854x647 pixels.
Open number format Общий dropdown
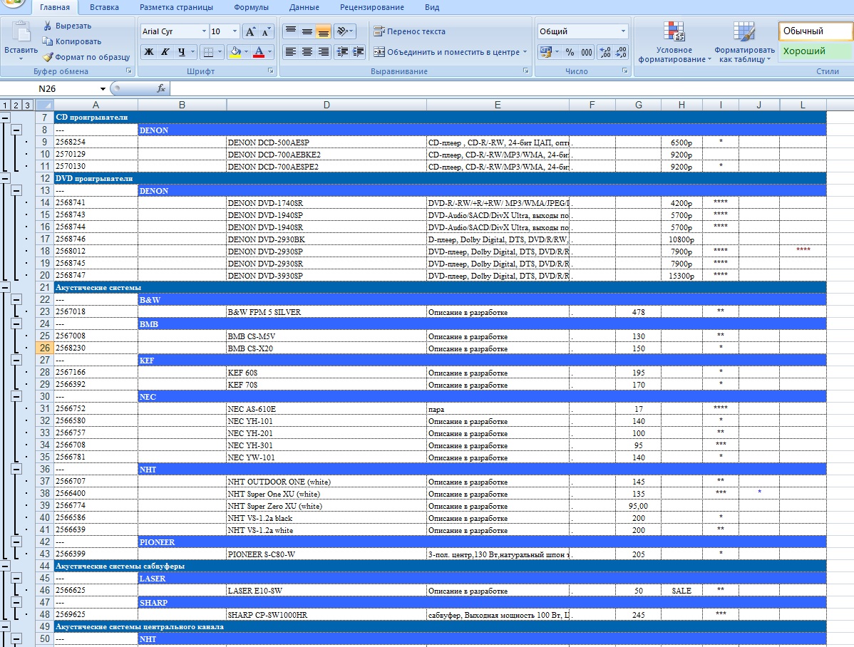(x=623, y=31)
